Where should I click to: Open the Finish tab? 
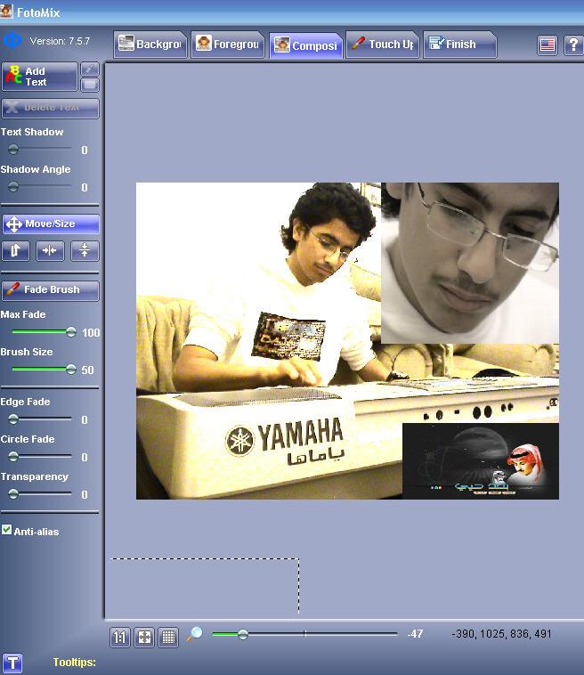pos(458,45)
